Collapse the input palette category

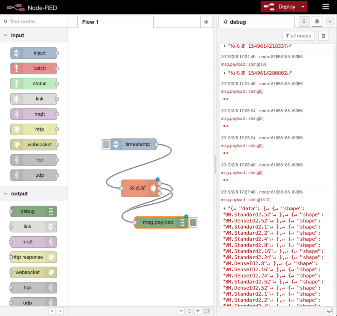click(x=6, y=35)
